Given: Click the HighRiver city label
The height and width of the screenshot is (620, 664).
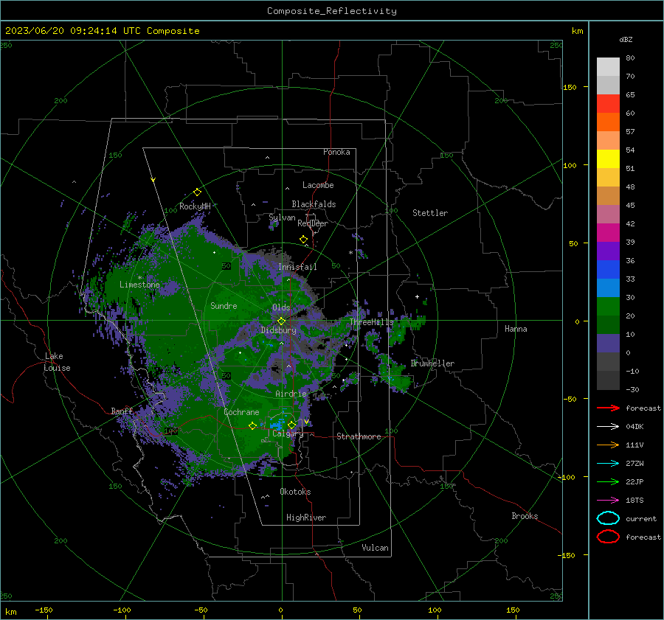Looking at the screenshot, I should click(306, 518).
